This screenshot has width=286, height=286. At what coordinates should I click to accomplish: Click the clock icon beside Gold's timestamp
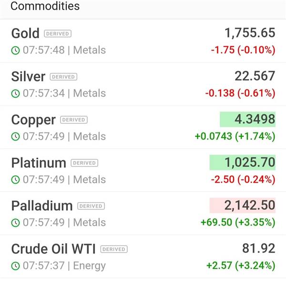16,51
